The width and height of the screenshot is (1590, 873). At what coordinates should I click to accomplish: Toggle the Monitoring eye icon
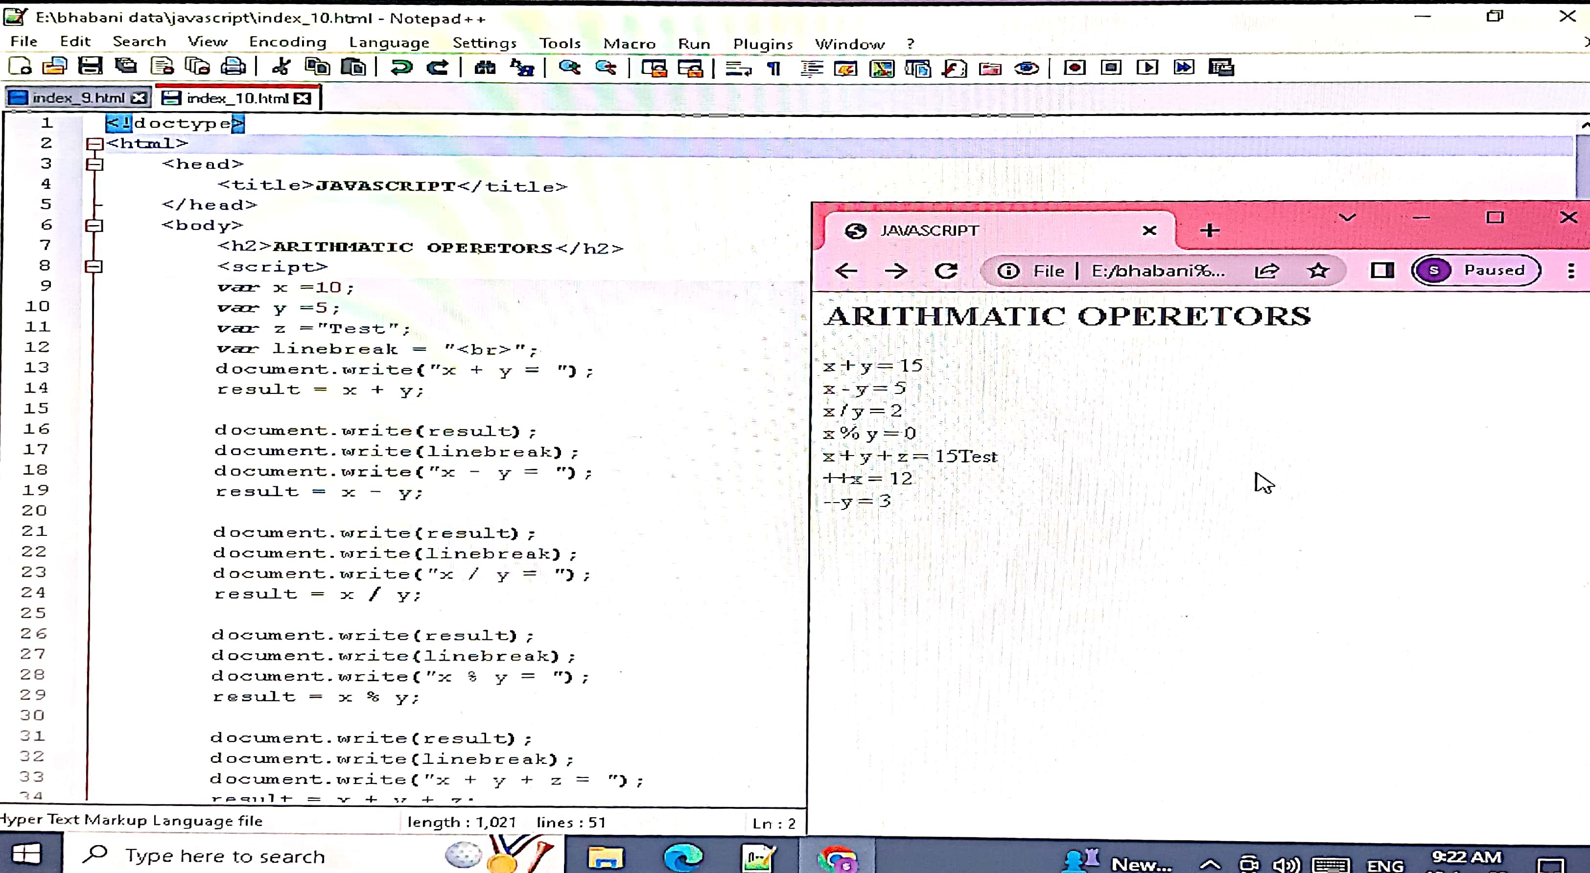coord(1027,68)
